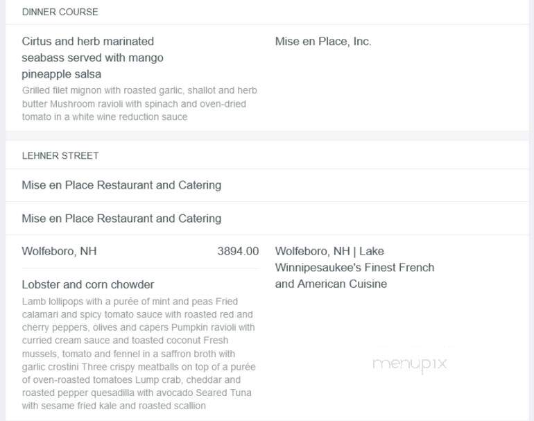Click the Mise en Place, Inc. text
The image size is (534, 421).
click(x=323, y=42)
